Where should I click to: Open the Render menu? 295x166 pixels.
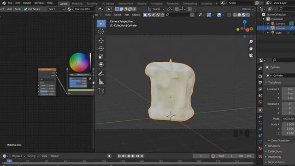pyautogui.click(x=27, y=3)
